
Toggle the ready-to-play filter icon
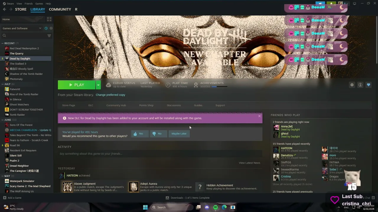[x=51, y=28]
